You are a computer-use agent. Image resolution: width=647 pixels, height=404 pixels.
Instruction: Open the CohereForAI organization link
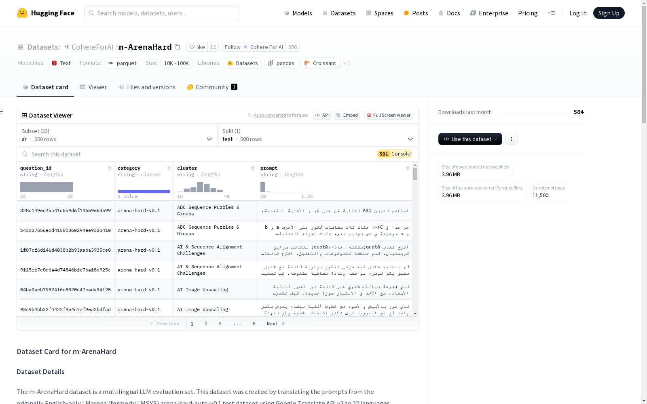93,47
